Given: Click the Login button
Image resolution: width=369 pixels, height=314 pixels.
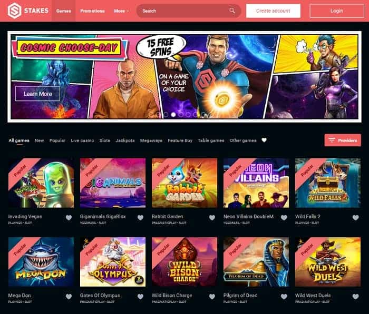Looking at the screenshot, I should click(337, 11).
